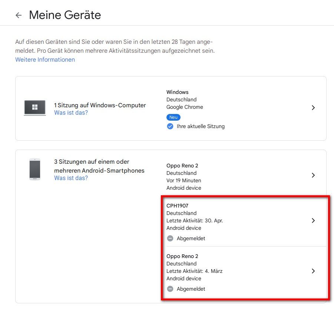The width and height of the screenshot is (334, 310).
Task: Select the Windows device name in first card
Action: tap(178, 92)
